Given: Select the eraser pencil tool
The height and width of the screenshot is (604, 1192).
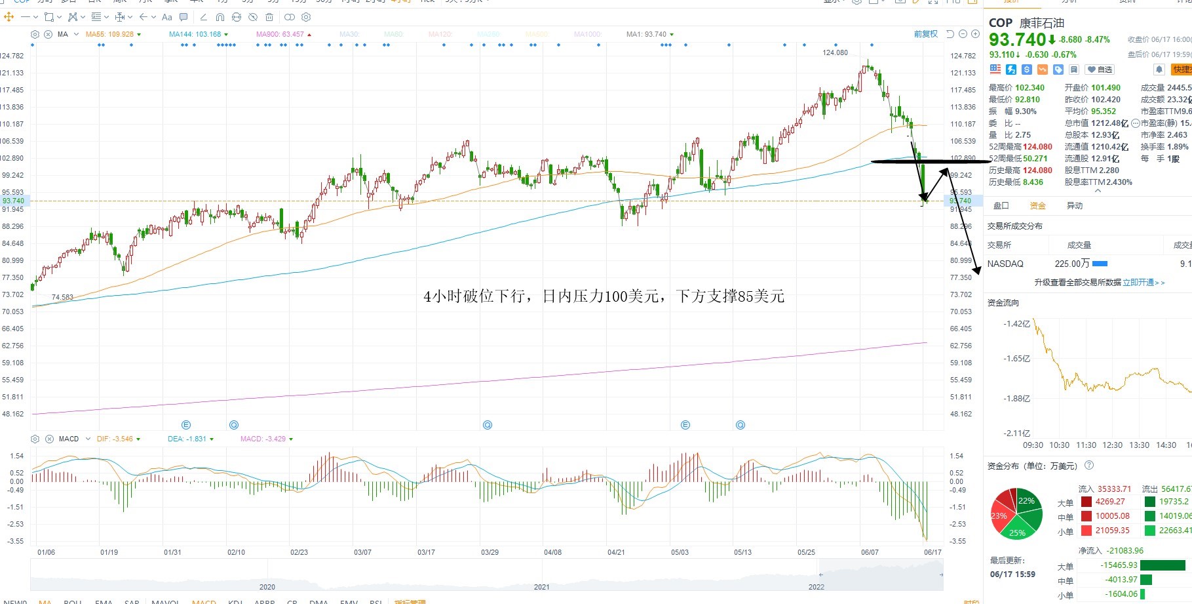Looking at the screenshot, I should click(203, 17).
